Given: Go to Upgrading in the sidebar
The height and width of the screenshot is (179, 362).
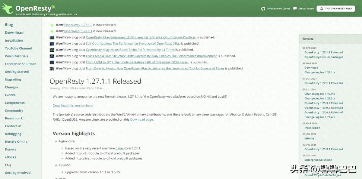Looking at the screenshot, I should (13, 80).
